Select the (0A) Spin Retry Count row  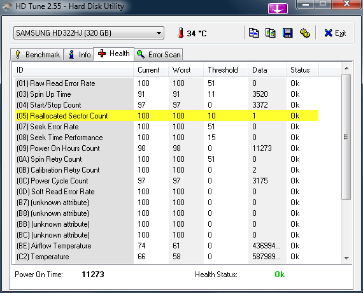coord(167,159)
